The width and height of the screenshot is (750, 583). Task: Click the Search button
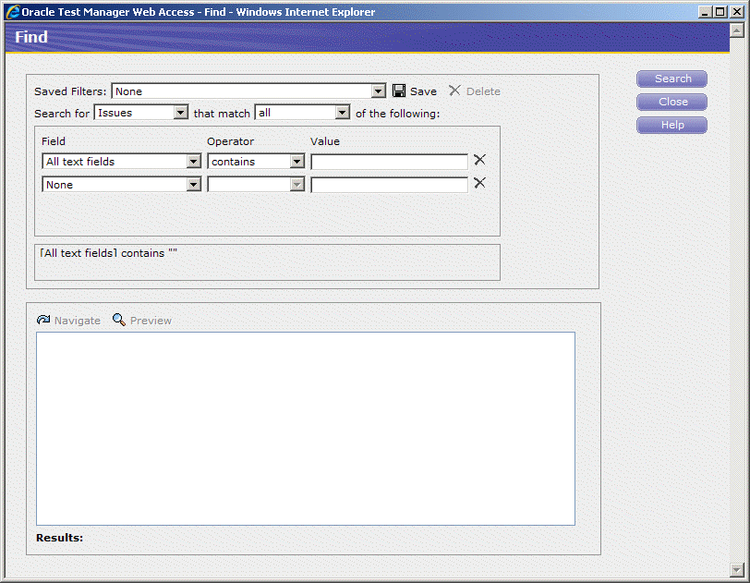click(672, 79)
